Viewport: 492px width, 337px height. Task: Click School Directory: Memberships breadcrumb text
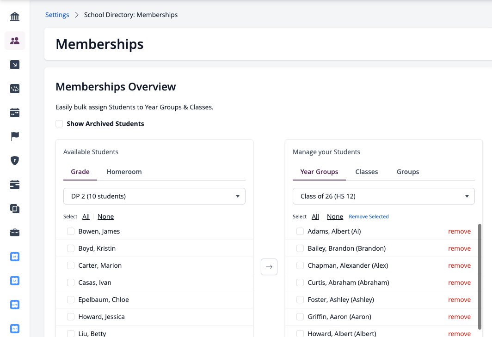click(131, 15)
